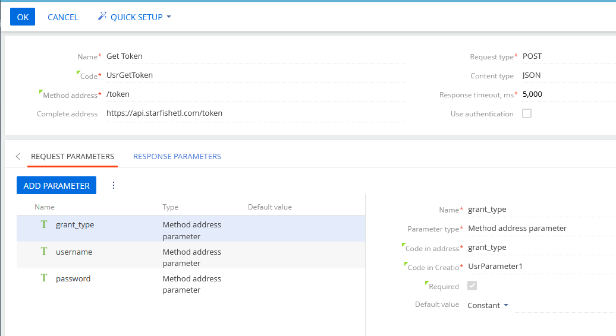Click the Method address /token field

[x=255, y=94]
